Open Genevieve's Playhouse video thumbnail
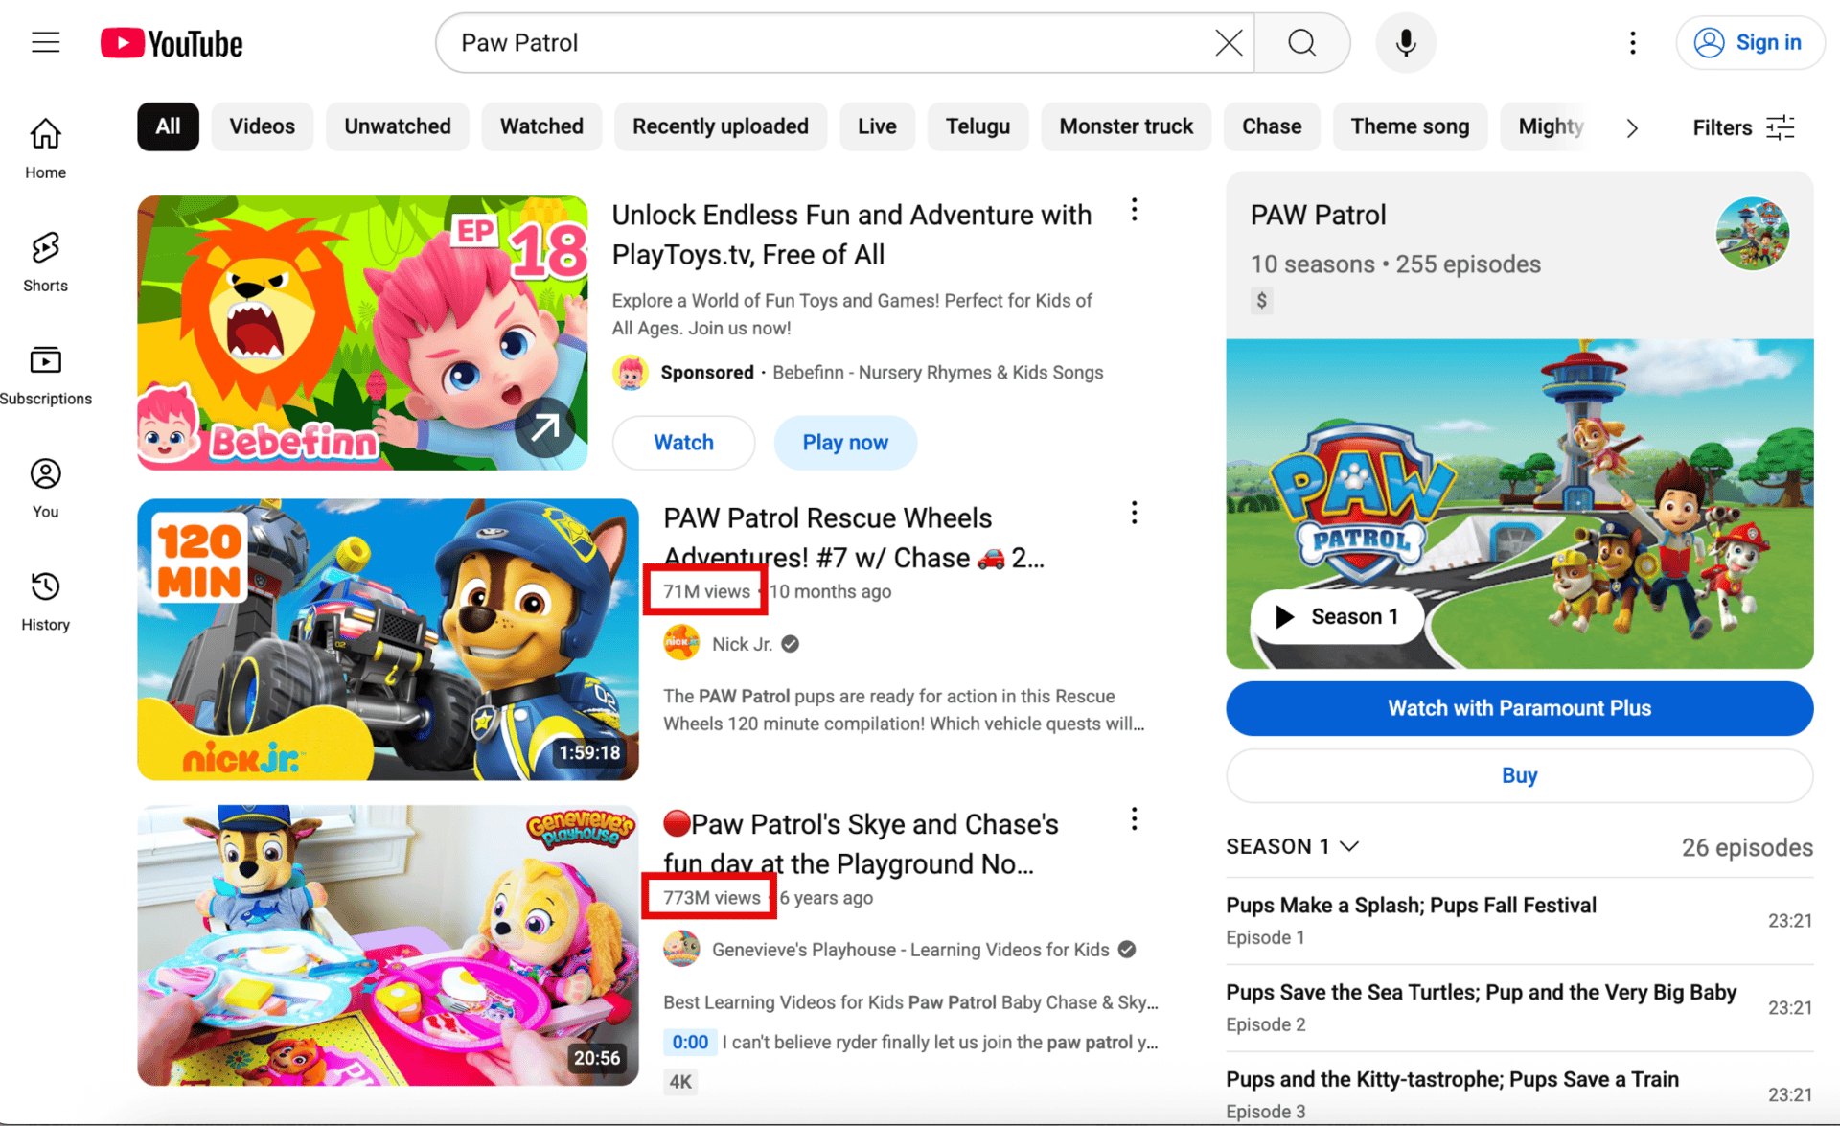Screen dimensions: 1840x1126 (x=387, y=946)
